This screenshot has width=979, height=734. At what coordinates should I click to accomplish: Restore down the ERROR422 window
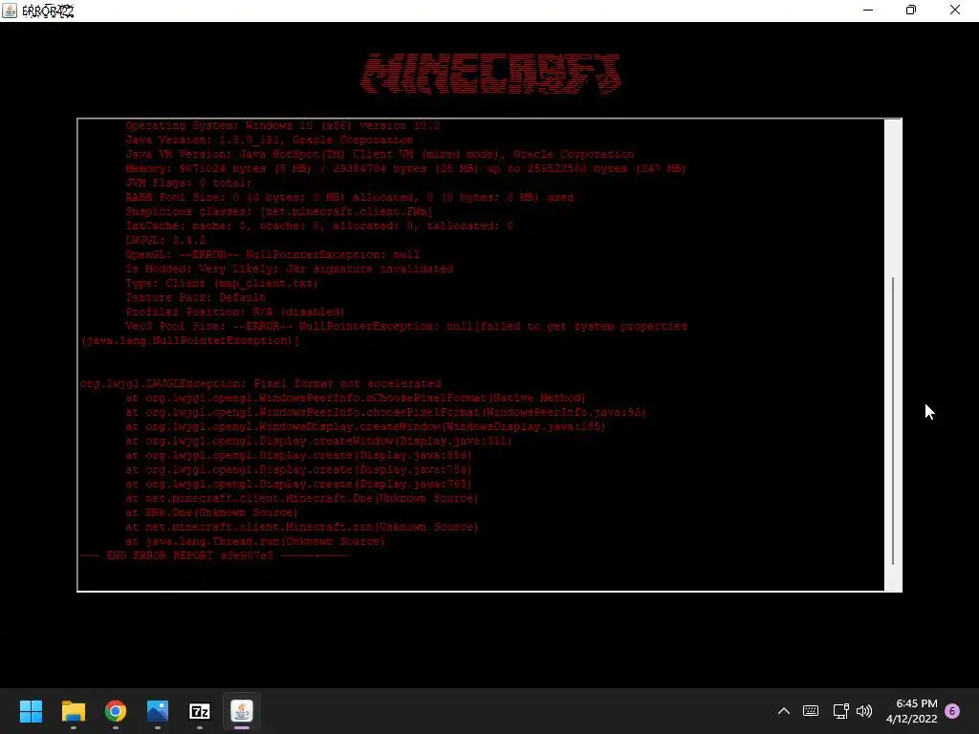(x=911, y=10)
